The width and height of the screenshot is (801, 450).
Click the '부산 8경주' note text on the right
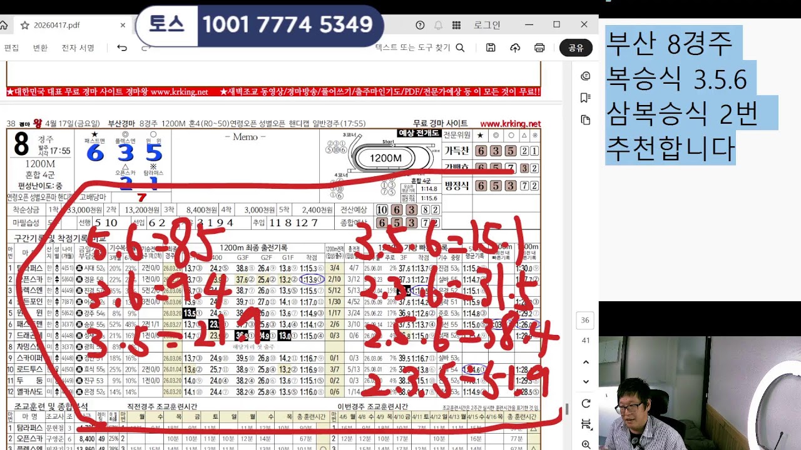pyautogui.click(x=670, y=44)
